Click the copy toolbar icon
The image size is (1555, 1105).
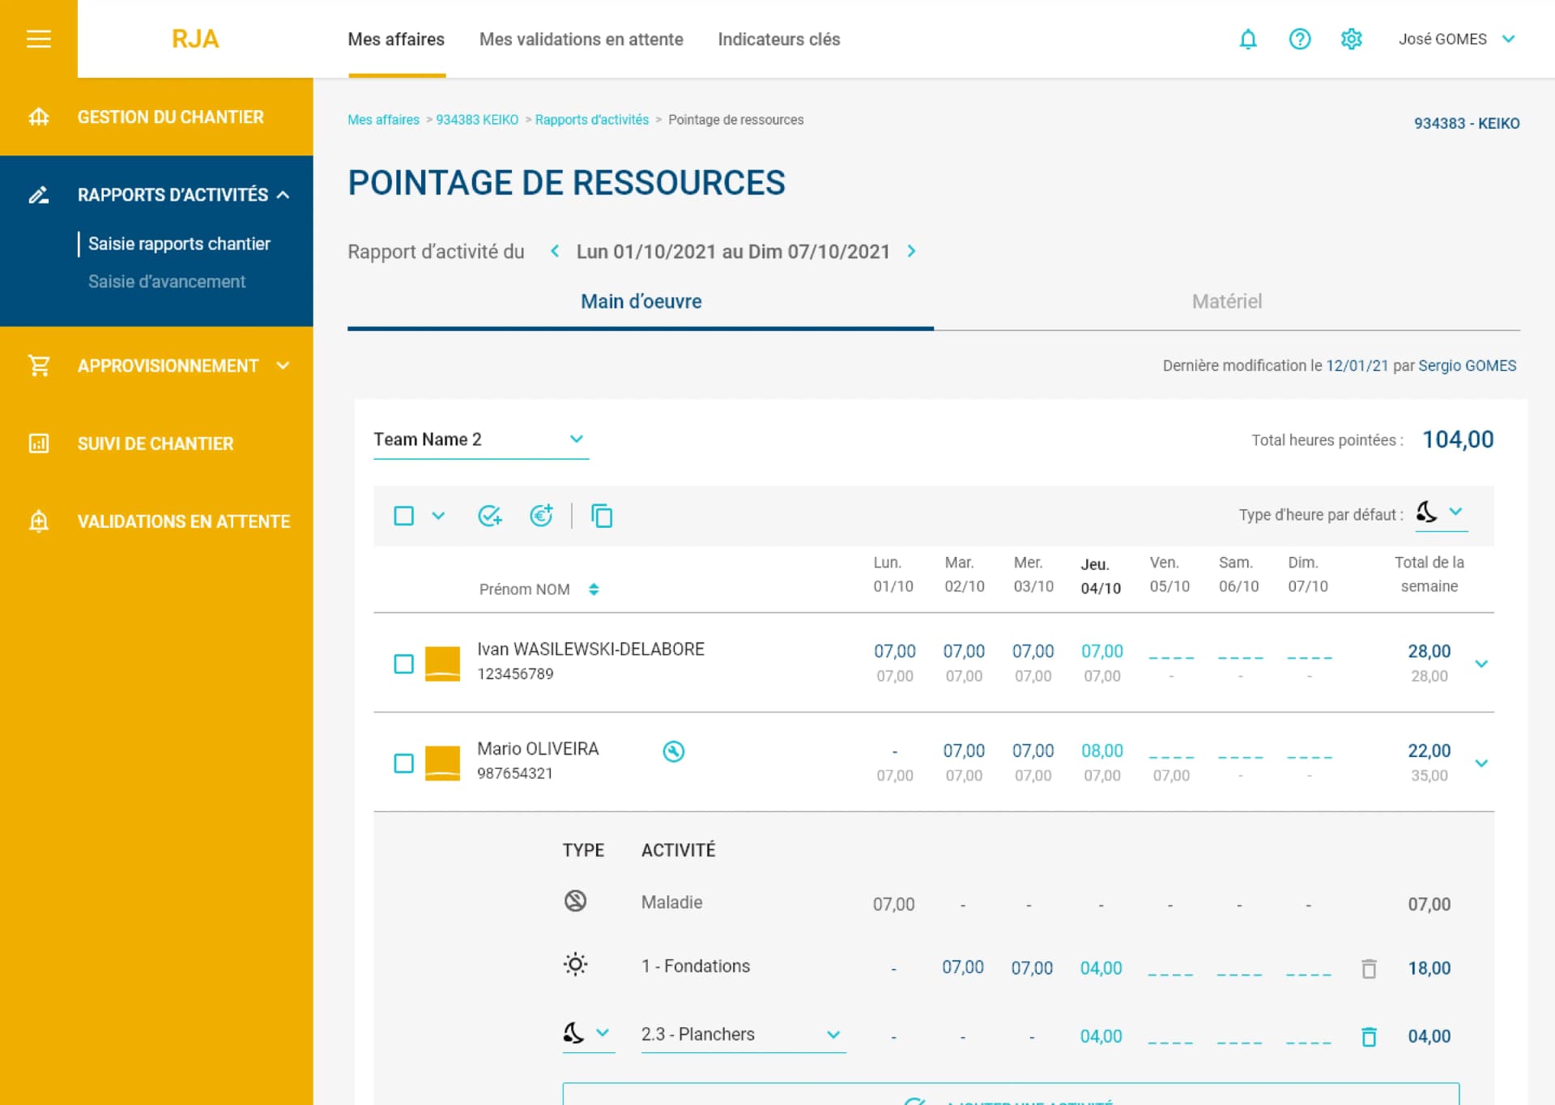point(602,516)
